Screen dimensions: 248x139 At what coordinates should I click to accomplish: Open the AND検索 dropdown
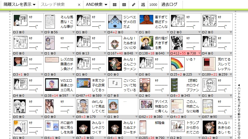[x=97, y=4]
